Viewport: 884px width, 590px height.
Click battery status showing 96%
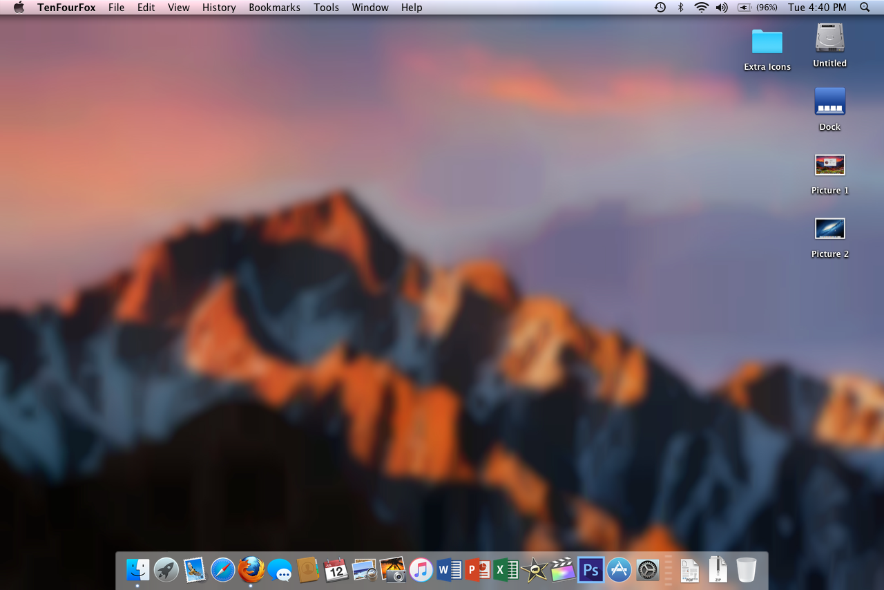pos(758,8)
